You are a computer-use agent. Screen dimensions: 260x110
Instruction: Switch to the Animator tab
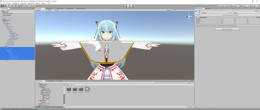[70, 8]
